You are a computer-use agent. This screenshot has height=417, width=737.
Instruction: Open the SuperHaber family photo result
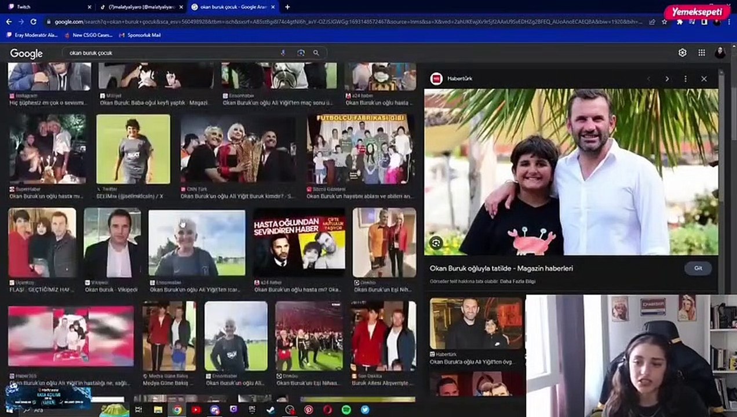48,149
